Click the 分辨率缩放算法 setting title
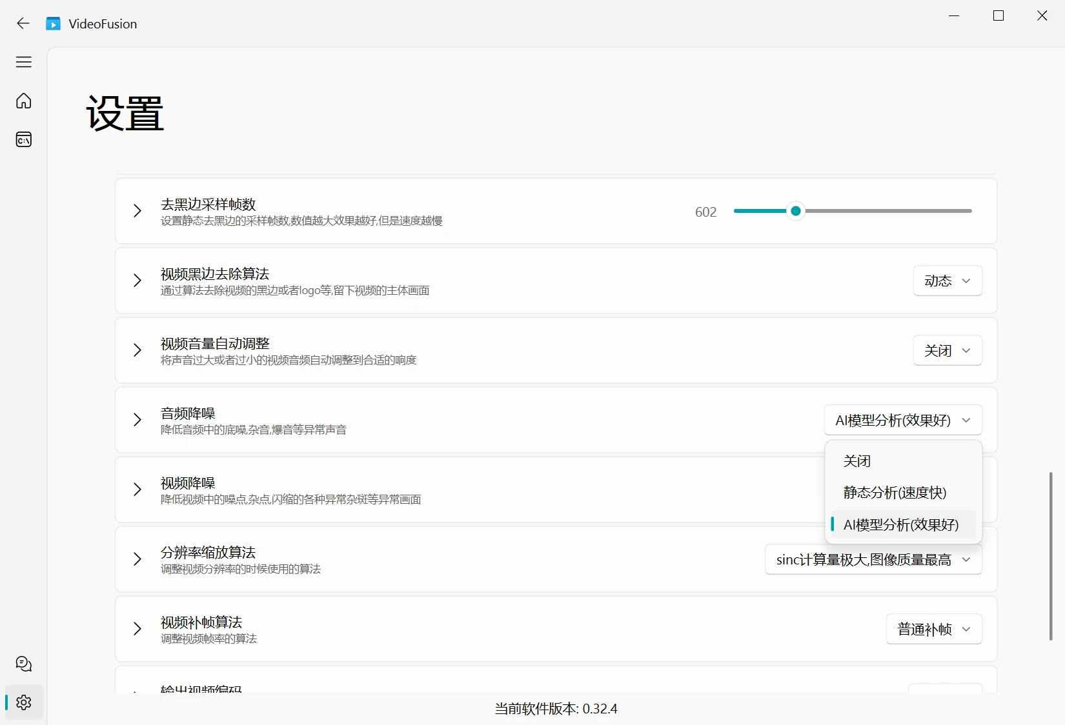Viewport: 1065px width, 725px height. 208,552
